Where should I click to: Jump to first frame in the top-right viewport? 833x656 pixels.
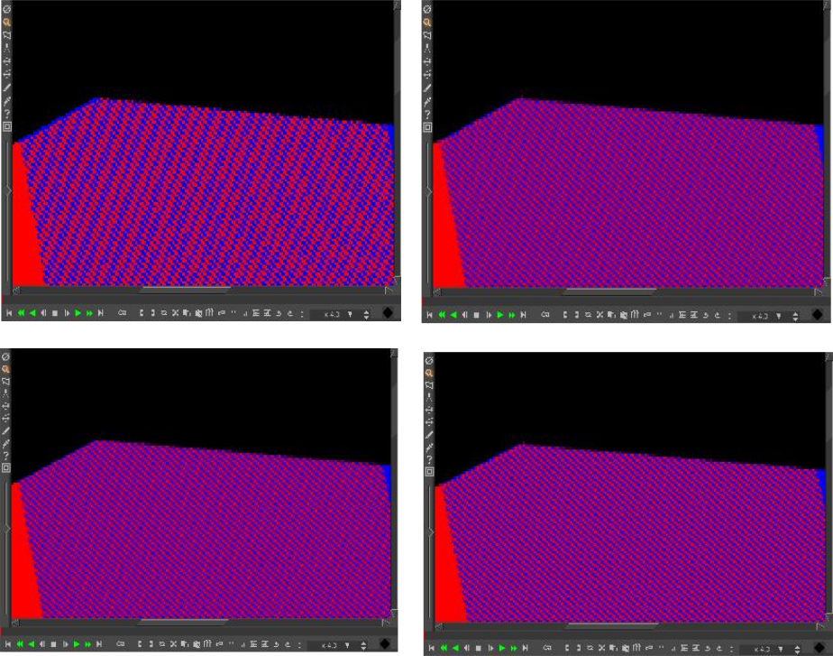pos(430,313)
